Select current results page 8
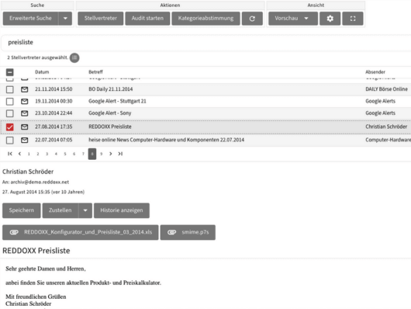The image size is (411, 309). [92, 154]
